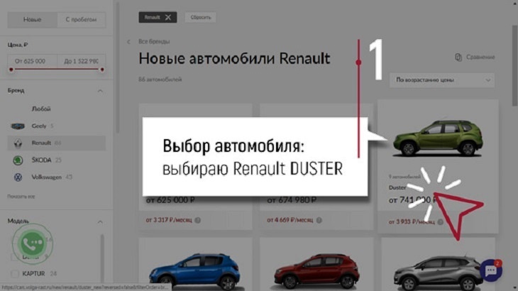Screen dimensions: 518x291
Task: Open the По возрастанию цены sort dropdown
Action: pyautogui.click(x=442, y=80)
